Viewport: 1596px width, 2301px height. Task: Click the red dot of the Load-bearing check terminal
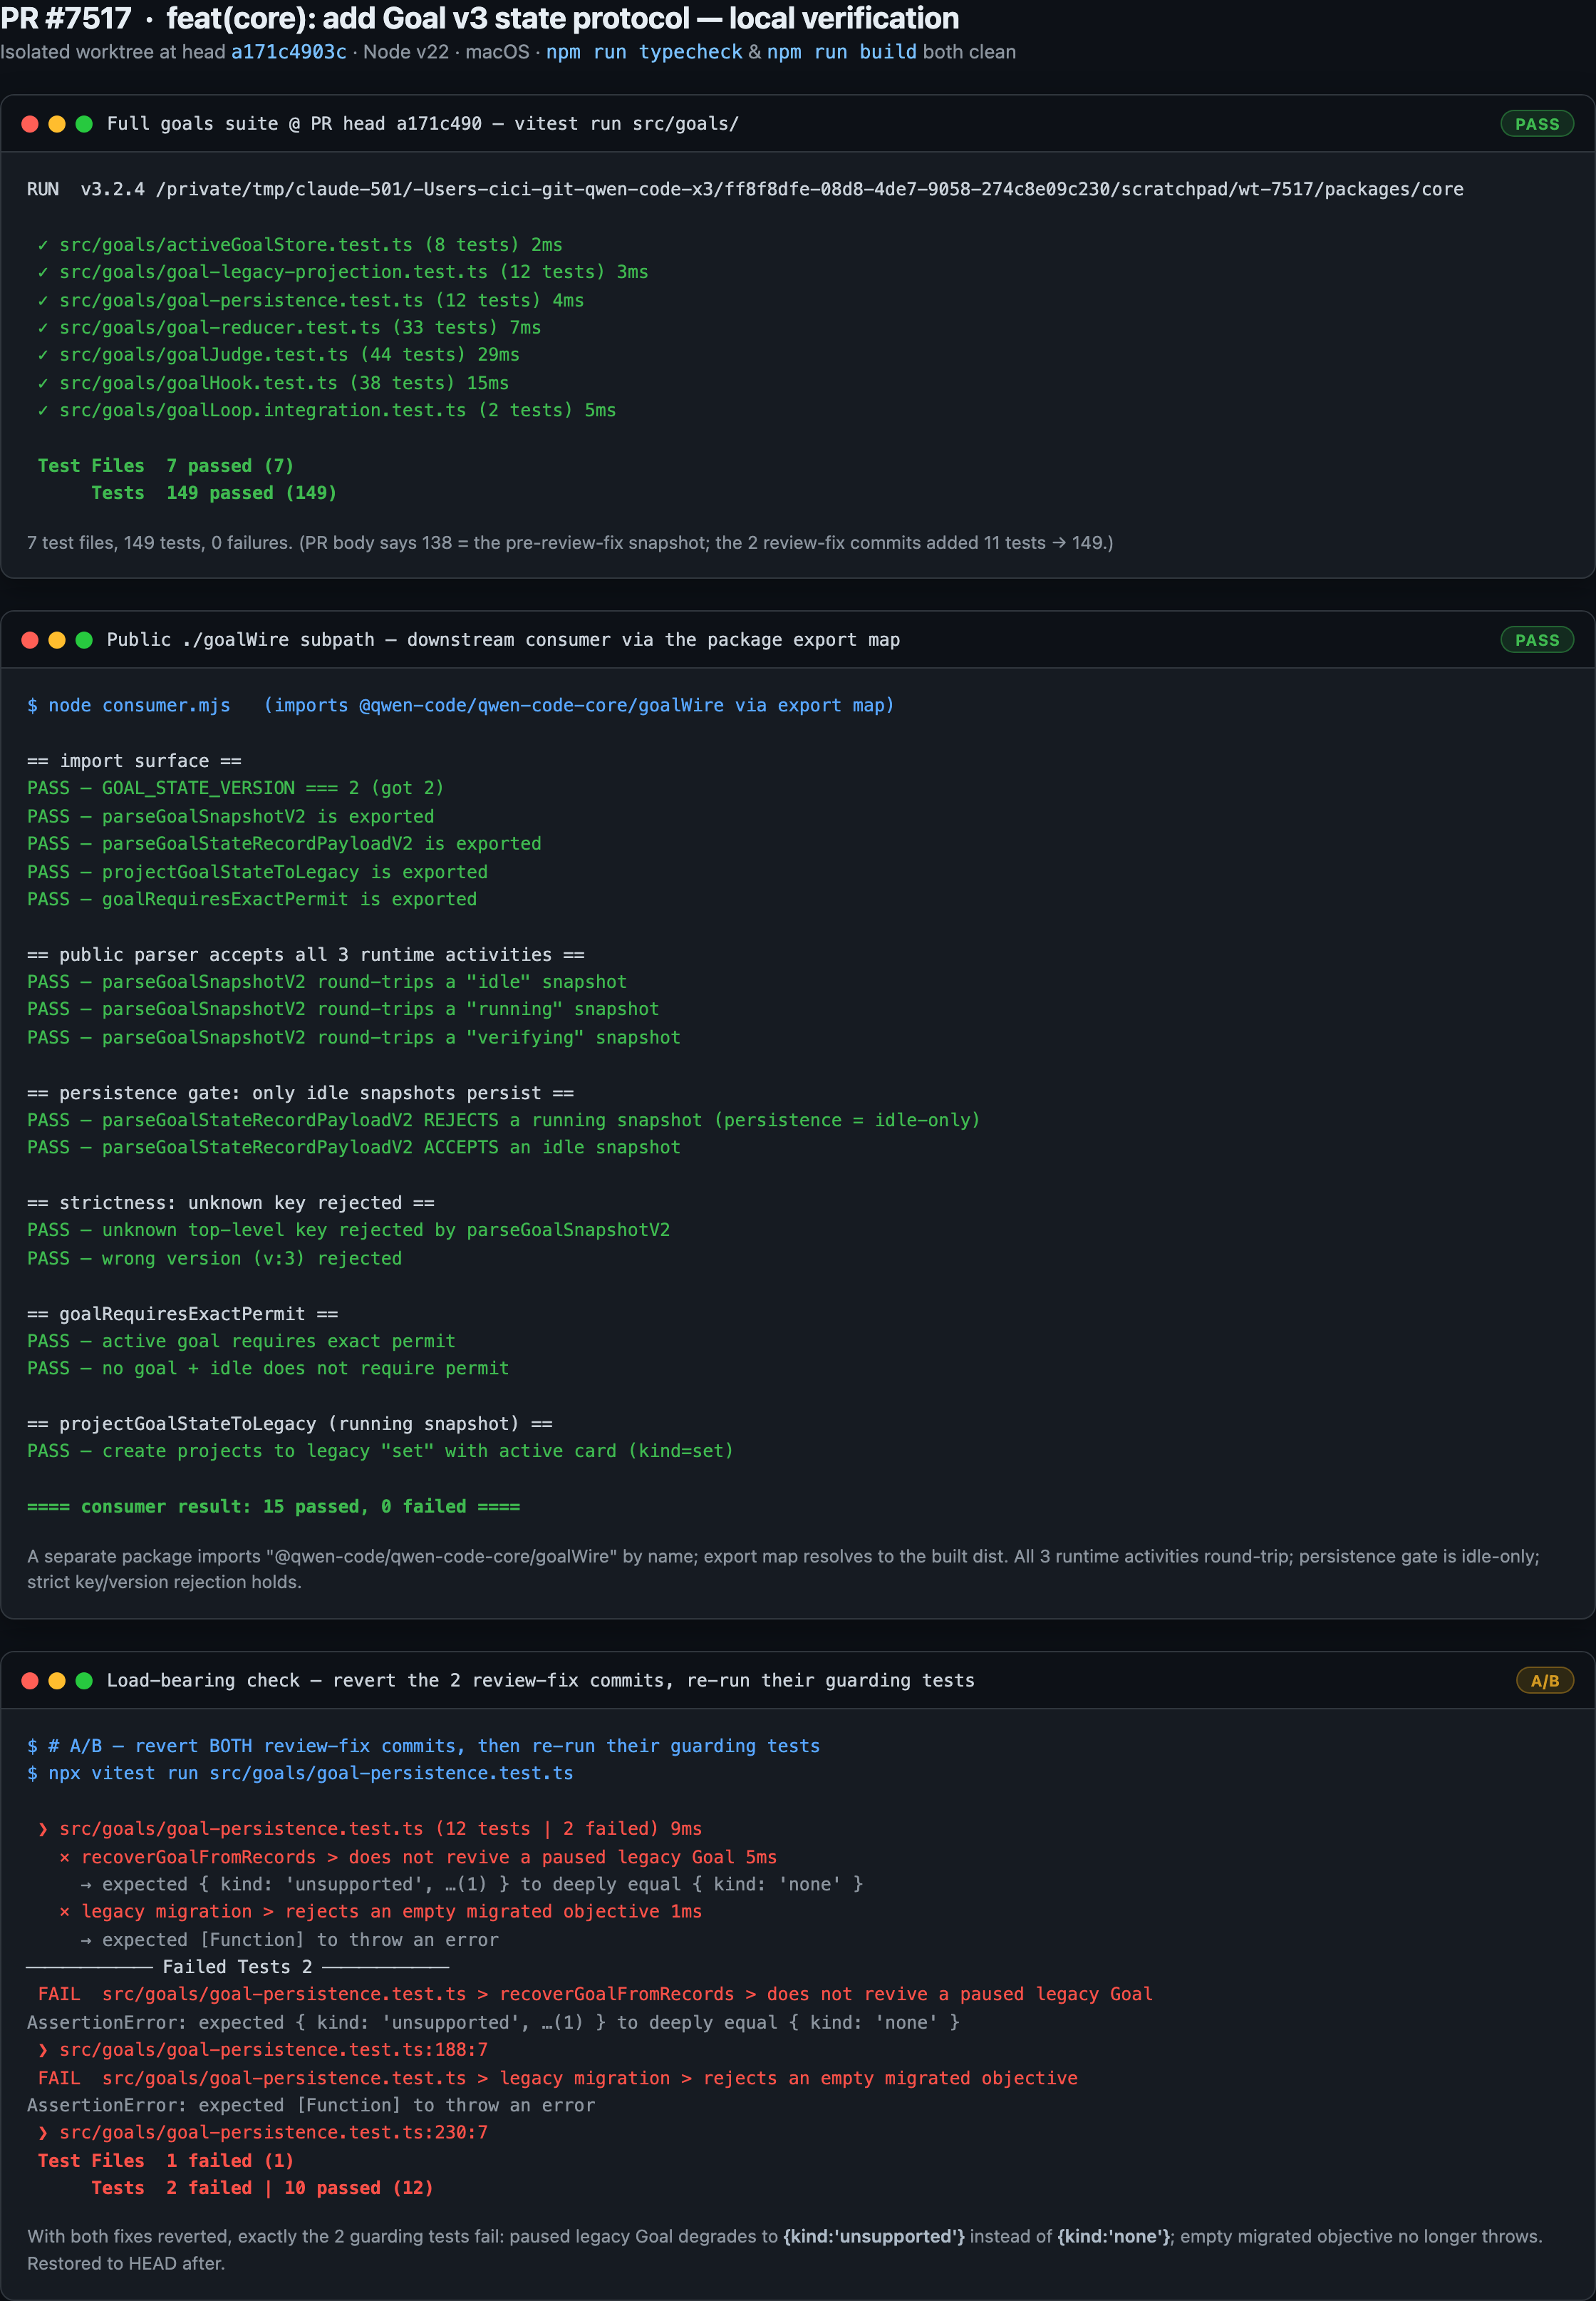click(x=30, y=1681)
